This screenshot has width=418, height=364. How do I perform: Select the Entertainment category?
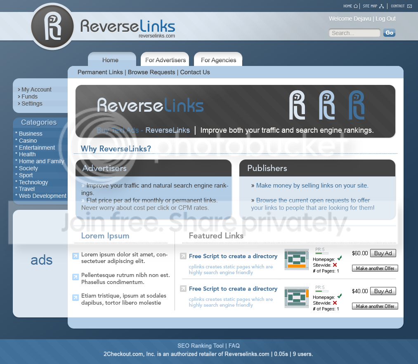[37, 148]
